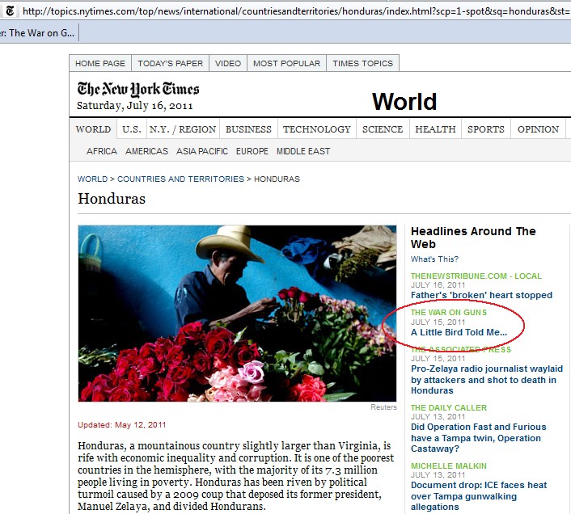
Task: Select N.Y. / REGION section
Action: coord(183,129)
